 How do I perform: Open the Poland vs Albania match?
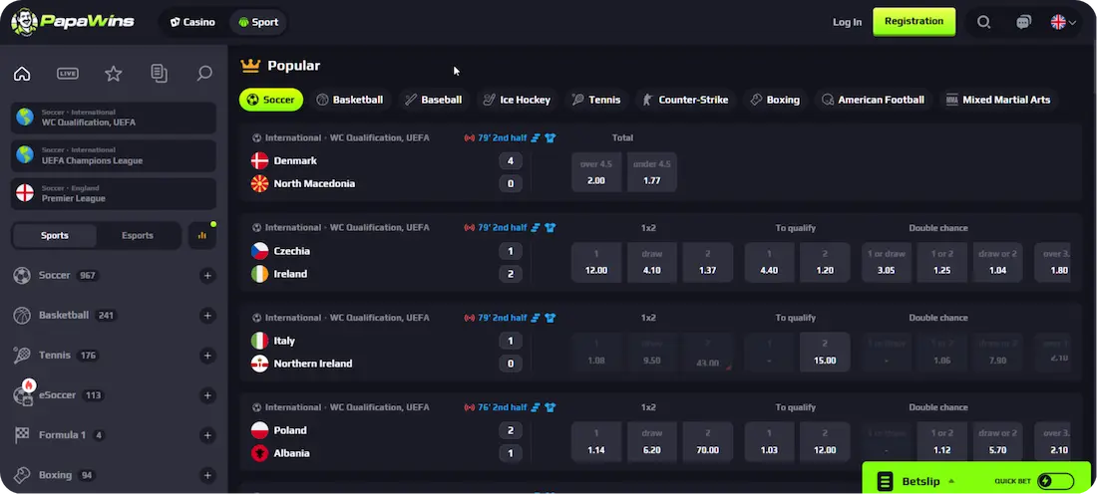[388, 441]
